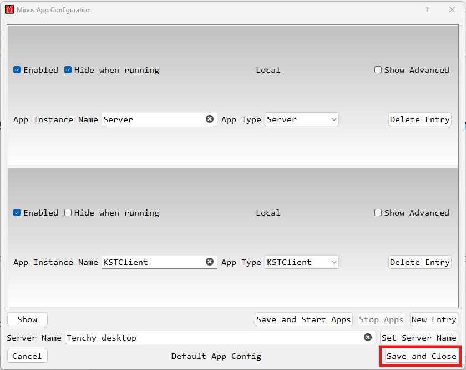Image resolution: width=466 pixels, height=370 pixels.
Task: Open the Server App Type dropdown
Action: coord(302,119)
